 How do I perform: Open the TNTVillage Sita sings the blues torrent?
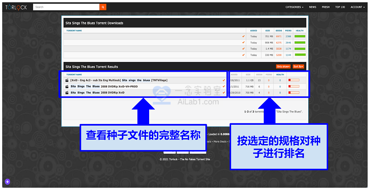pos(119,80)
